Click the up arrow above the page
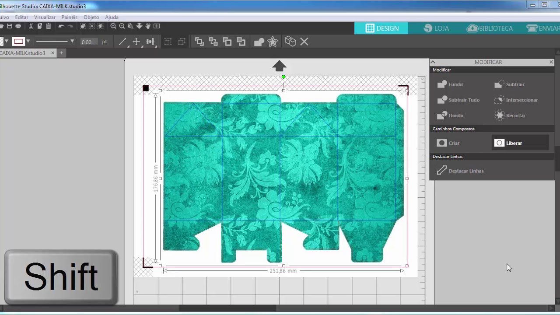Image resolution: width=560 pixels, height=315 pixels. [x=279, y=66]
